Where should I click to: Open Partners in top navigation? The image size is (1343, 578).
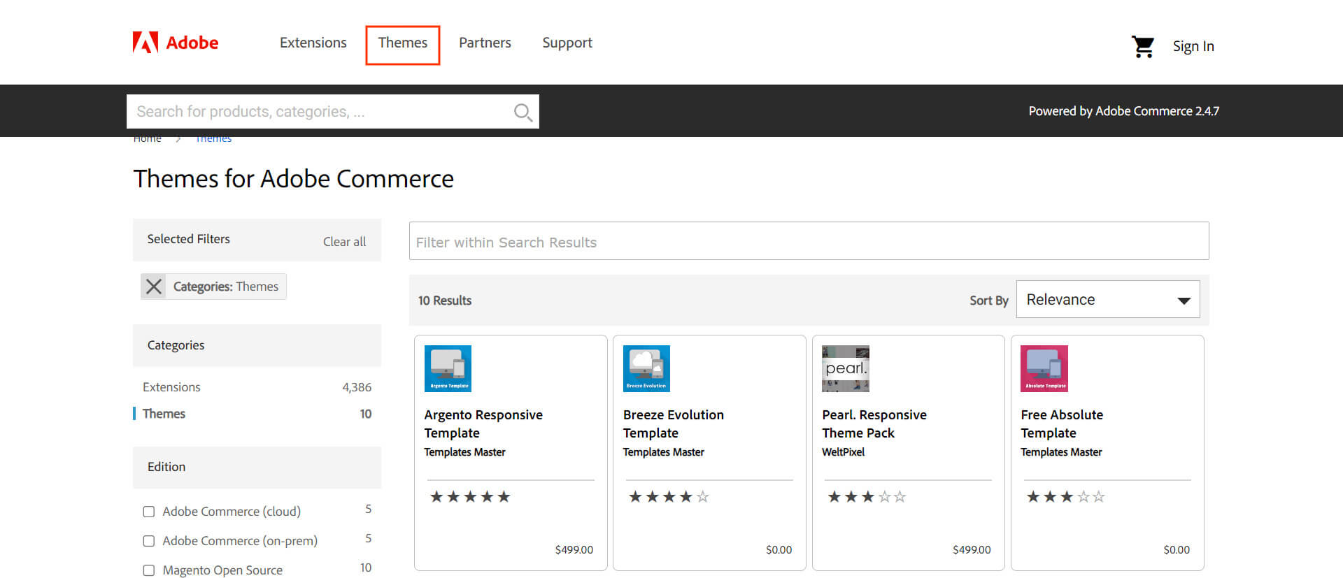[485, 43]
